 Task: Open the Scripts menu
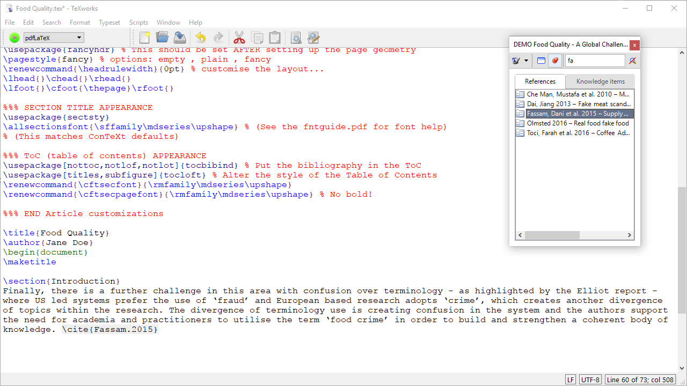click(x=138, y=23)
